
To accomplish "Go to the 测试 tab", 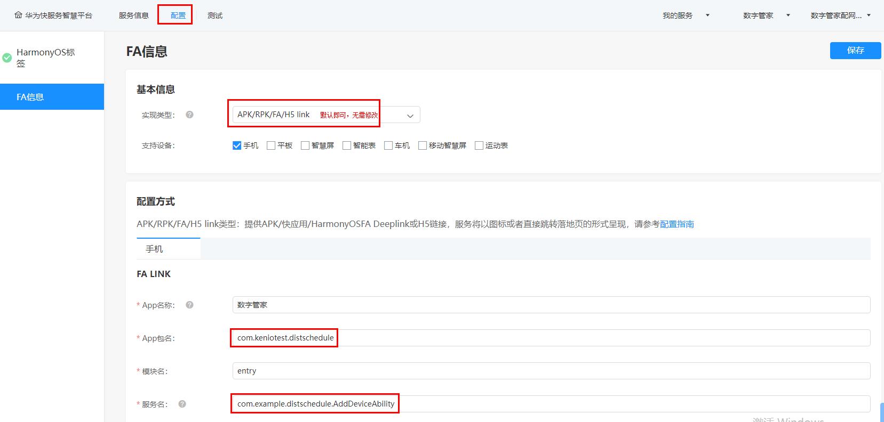I will [215, 15].
